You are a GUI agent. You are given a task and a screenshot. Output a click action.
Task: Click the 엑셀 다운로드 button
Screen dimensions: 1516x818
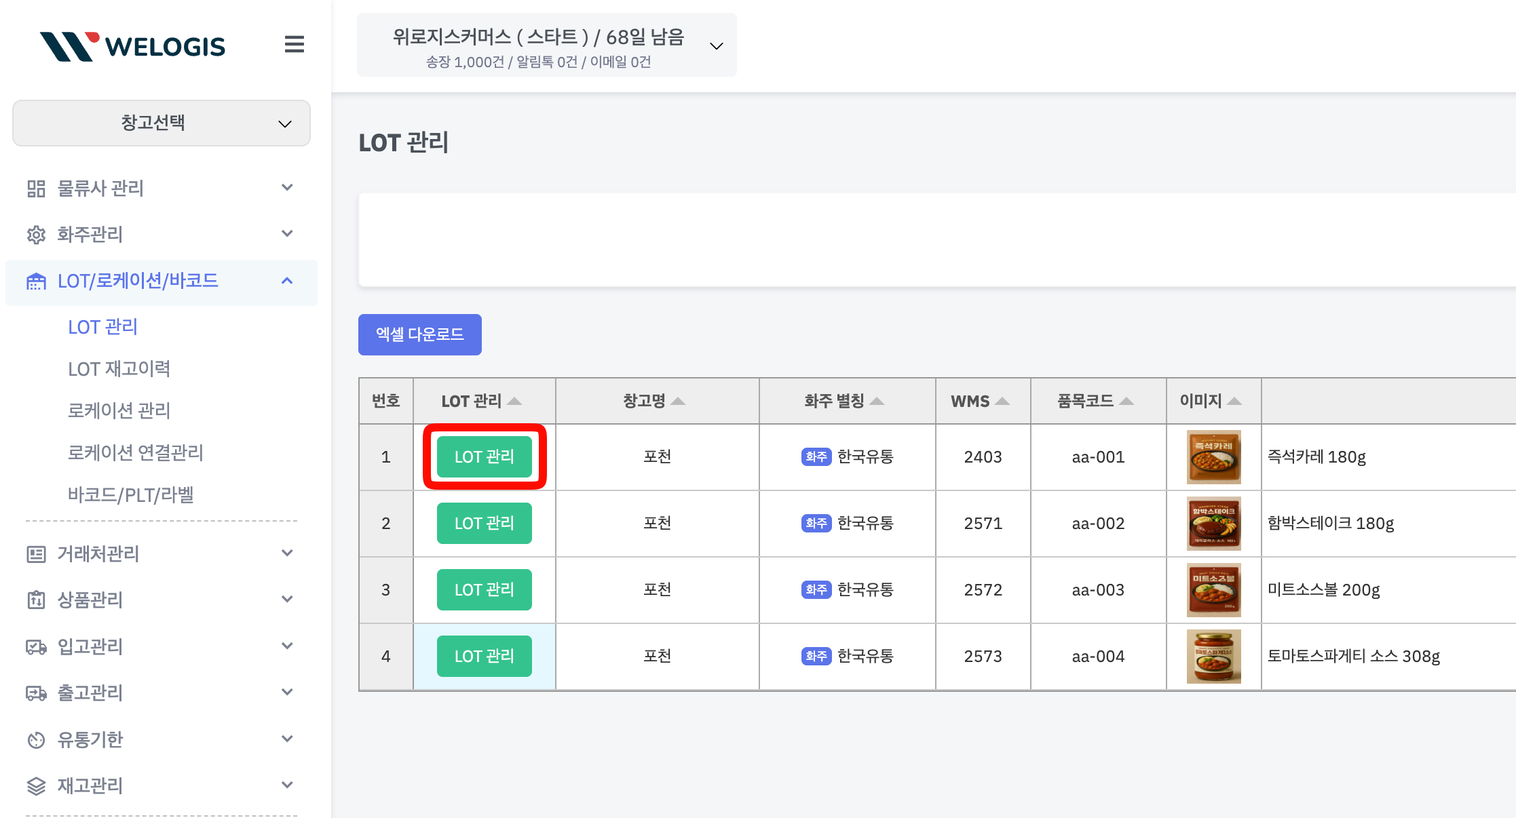click(x=419, y=334)
